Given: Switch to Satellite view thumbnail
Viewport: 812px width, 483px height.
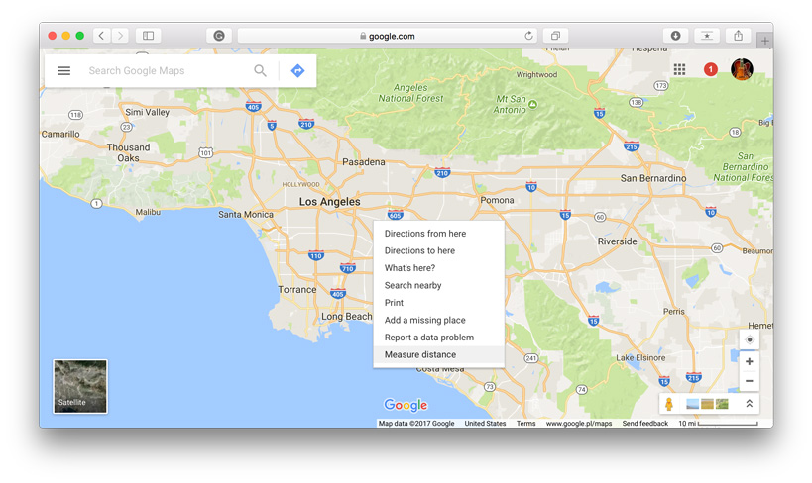Looking at the screenshot, I should (x=79, y=386).
